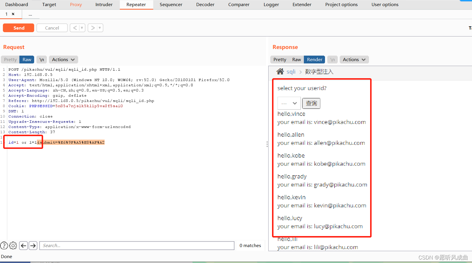The width and height of the screenshot is (472, 263).
Task: Click 'hello,vince' in the response
Action: tap(291, 114)
